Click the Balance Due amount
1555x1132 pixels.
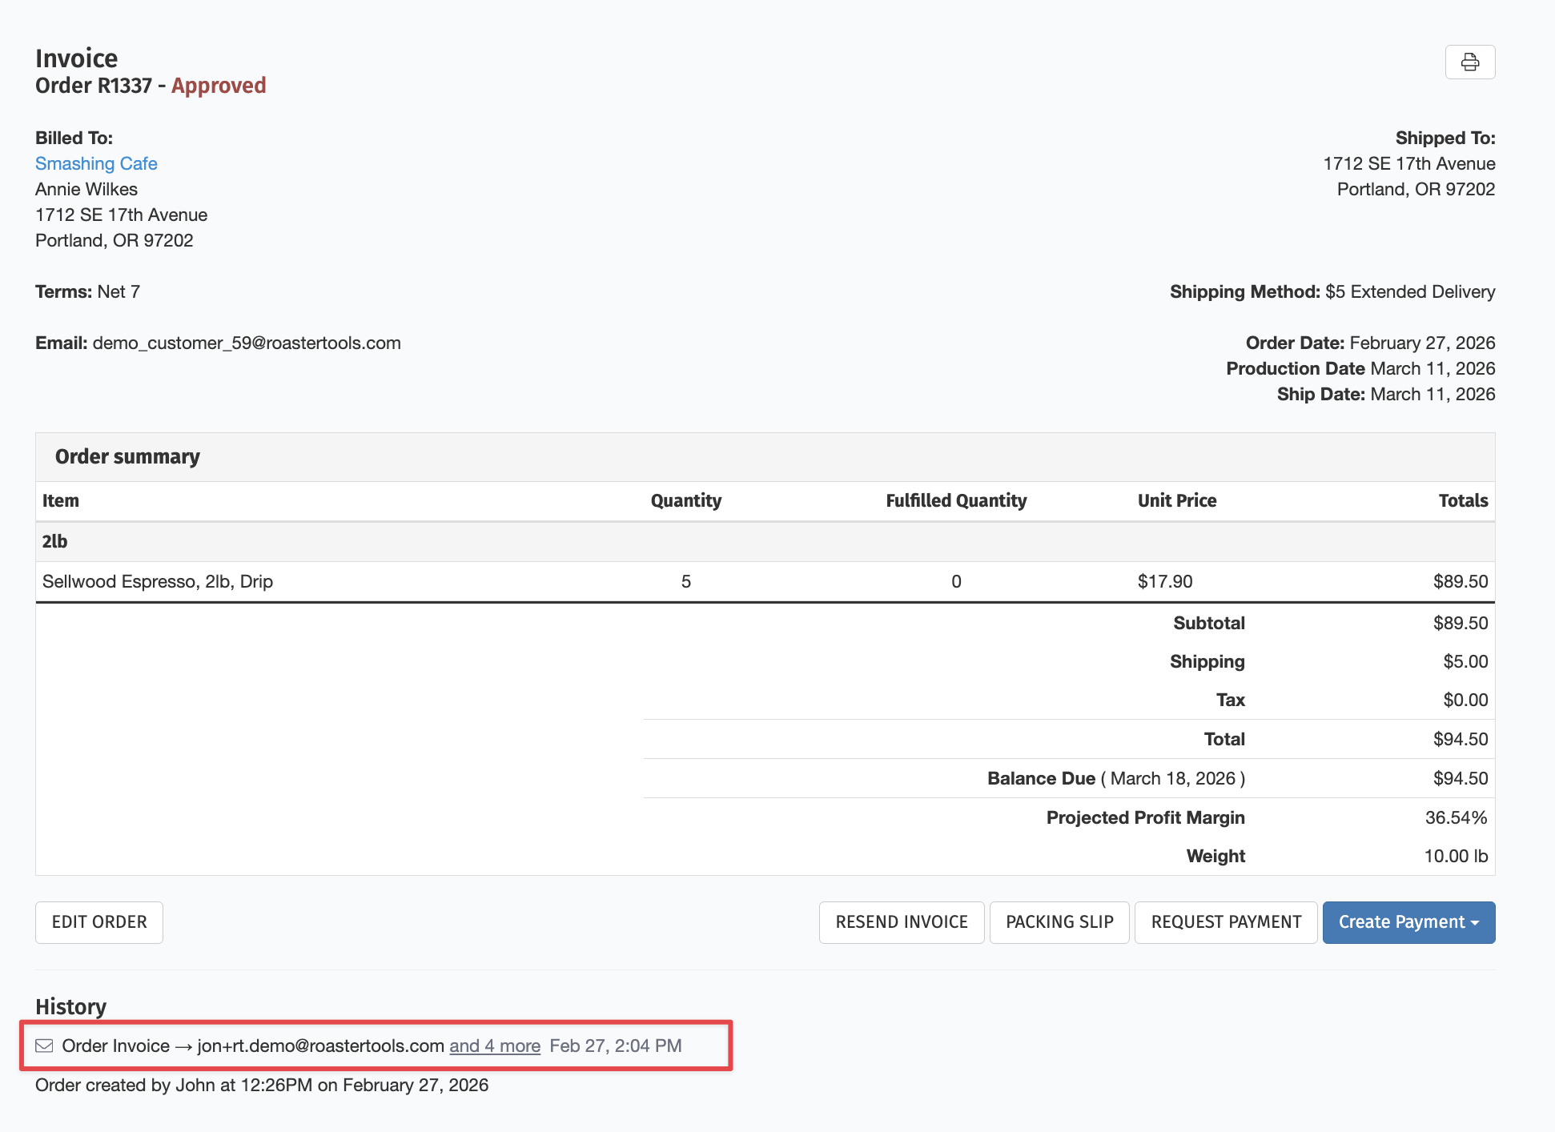1460,778
